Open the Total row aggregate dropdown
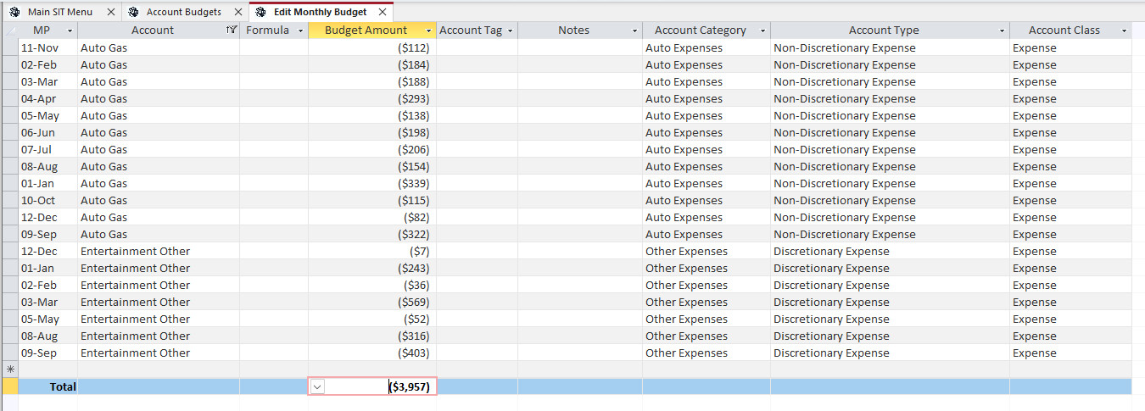 coord(316,386)
